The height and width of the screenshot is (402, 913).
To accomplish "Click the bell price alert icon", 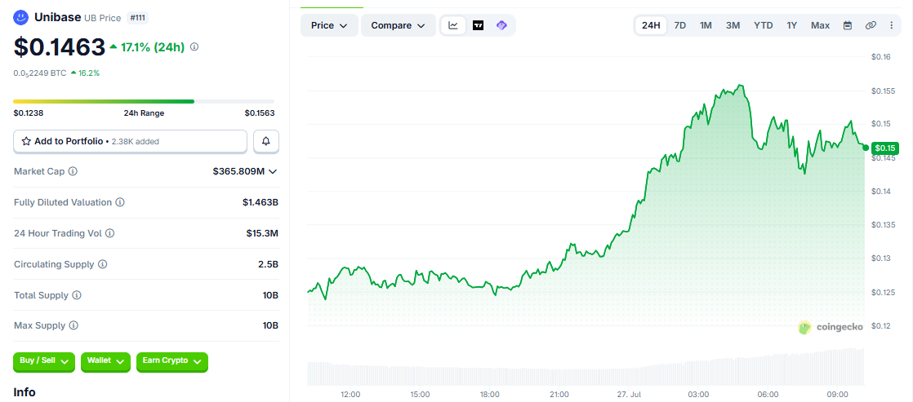I will point(266,141).
